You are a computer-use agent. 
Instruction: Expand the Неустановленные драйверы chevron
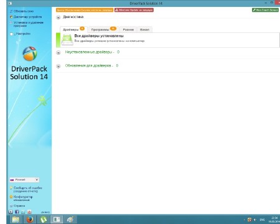click(x=58, y=52)
